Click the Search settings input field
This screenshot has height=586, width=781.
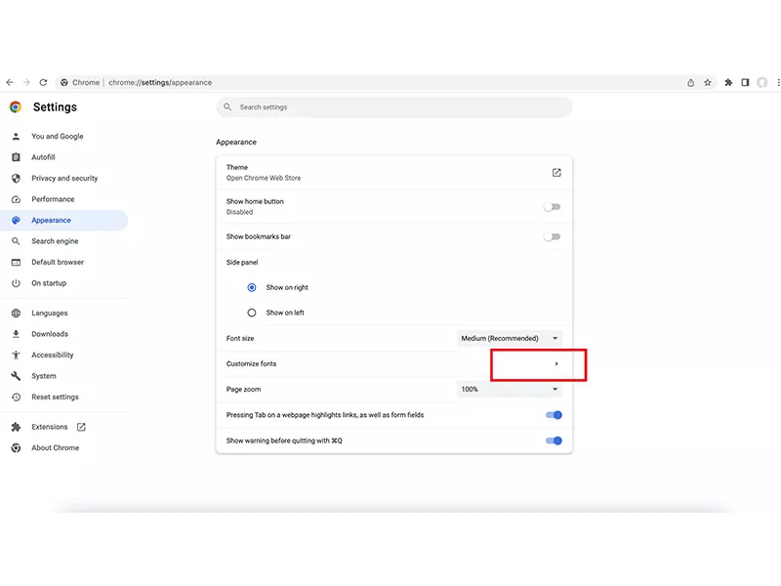click(x=394, y=107)
